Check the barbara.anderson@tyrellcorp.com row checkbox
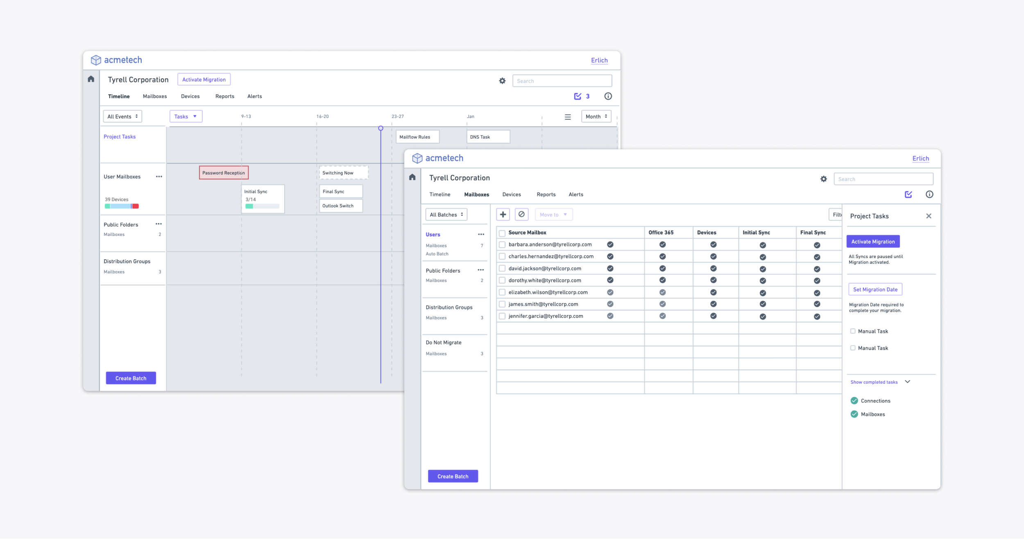The image size is (1024, 539). click(x=502, y=245)
